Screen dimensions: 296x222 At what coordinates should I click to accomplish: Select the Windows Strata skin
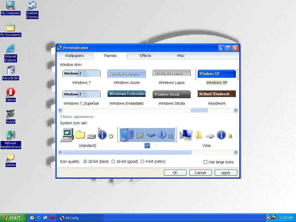[x=172, y=98]
